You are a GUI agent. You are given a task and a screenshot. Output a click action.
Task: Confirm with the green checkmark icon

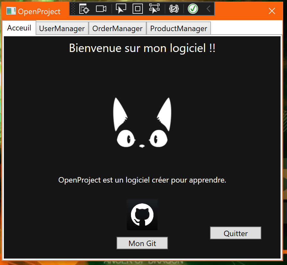tap(193, 9)
